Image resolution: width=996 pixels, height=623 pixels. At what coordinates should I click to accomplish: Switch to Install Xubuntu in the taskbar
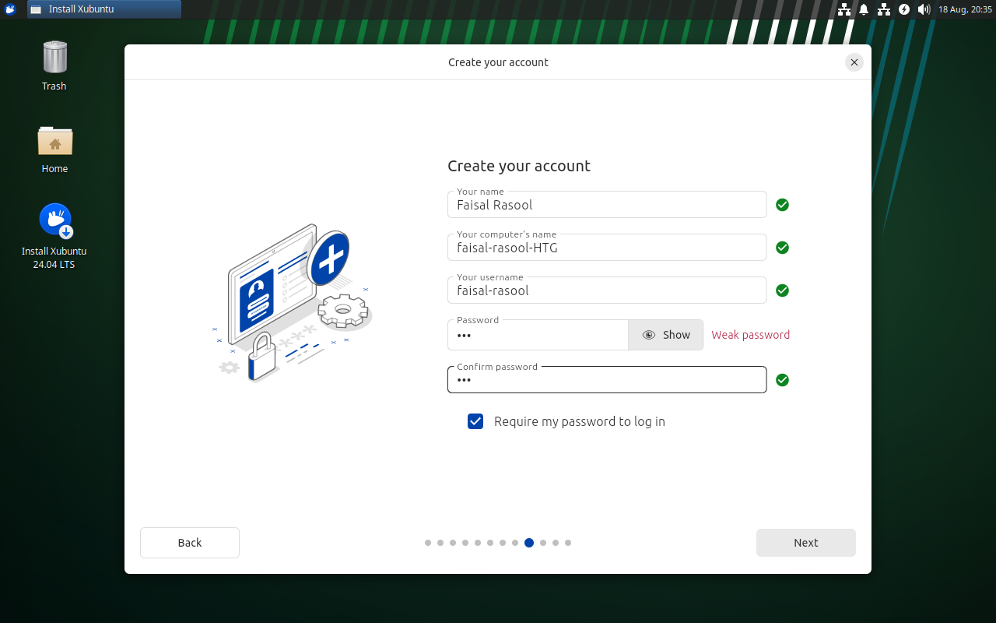point(104,9)
